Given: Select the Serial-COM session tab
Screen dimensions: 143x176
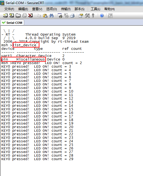Looking at the screenshot, I should tap(12, 23).
